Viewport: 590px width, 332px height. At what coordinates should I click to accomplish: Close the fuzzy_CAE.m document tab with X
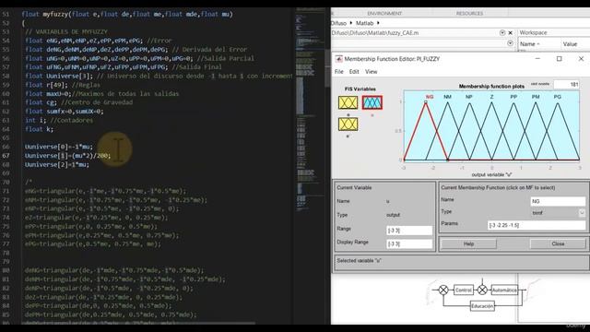(510, 33)
